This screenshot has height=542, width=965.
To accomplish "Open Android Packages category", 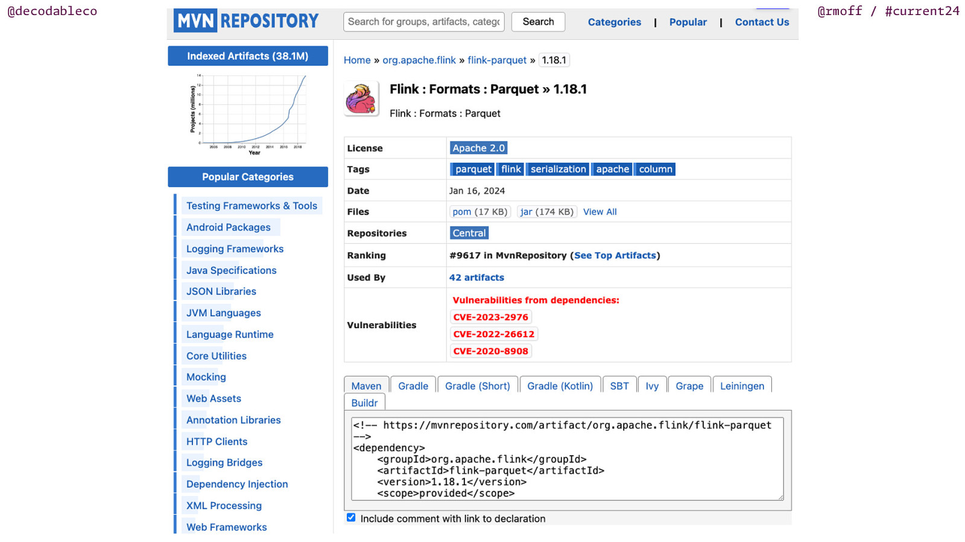I will (228, 228).
